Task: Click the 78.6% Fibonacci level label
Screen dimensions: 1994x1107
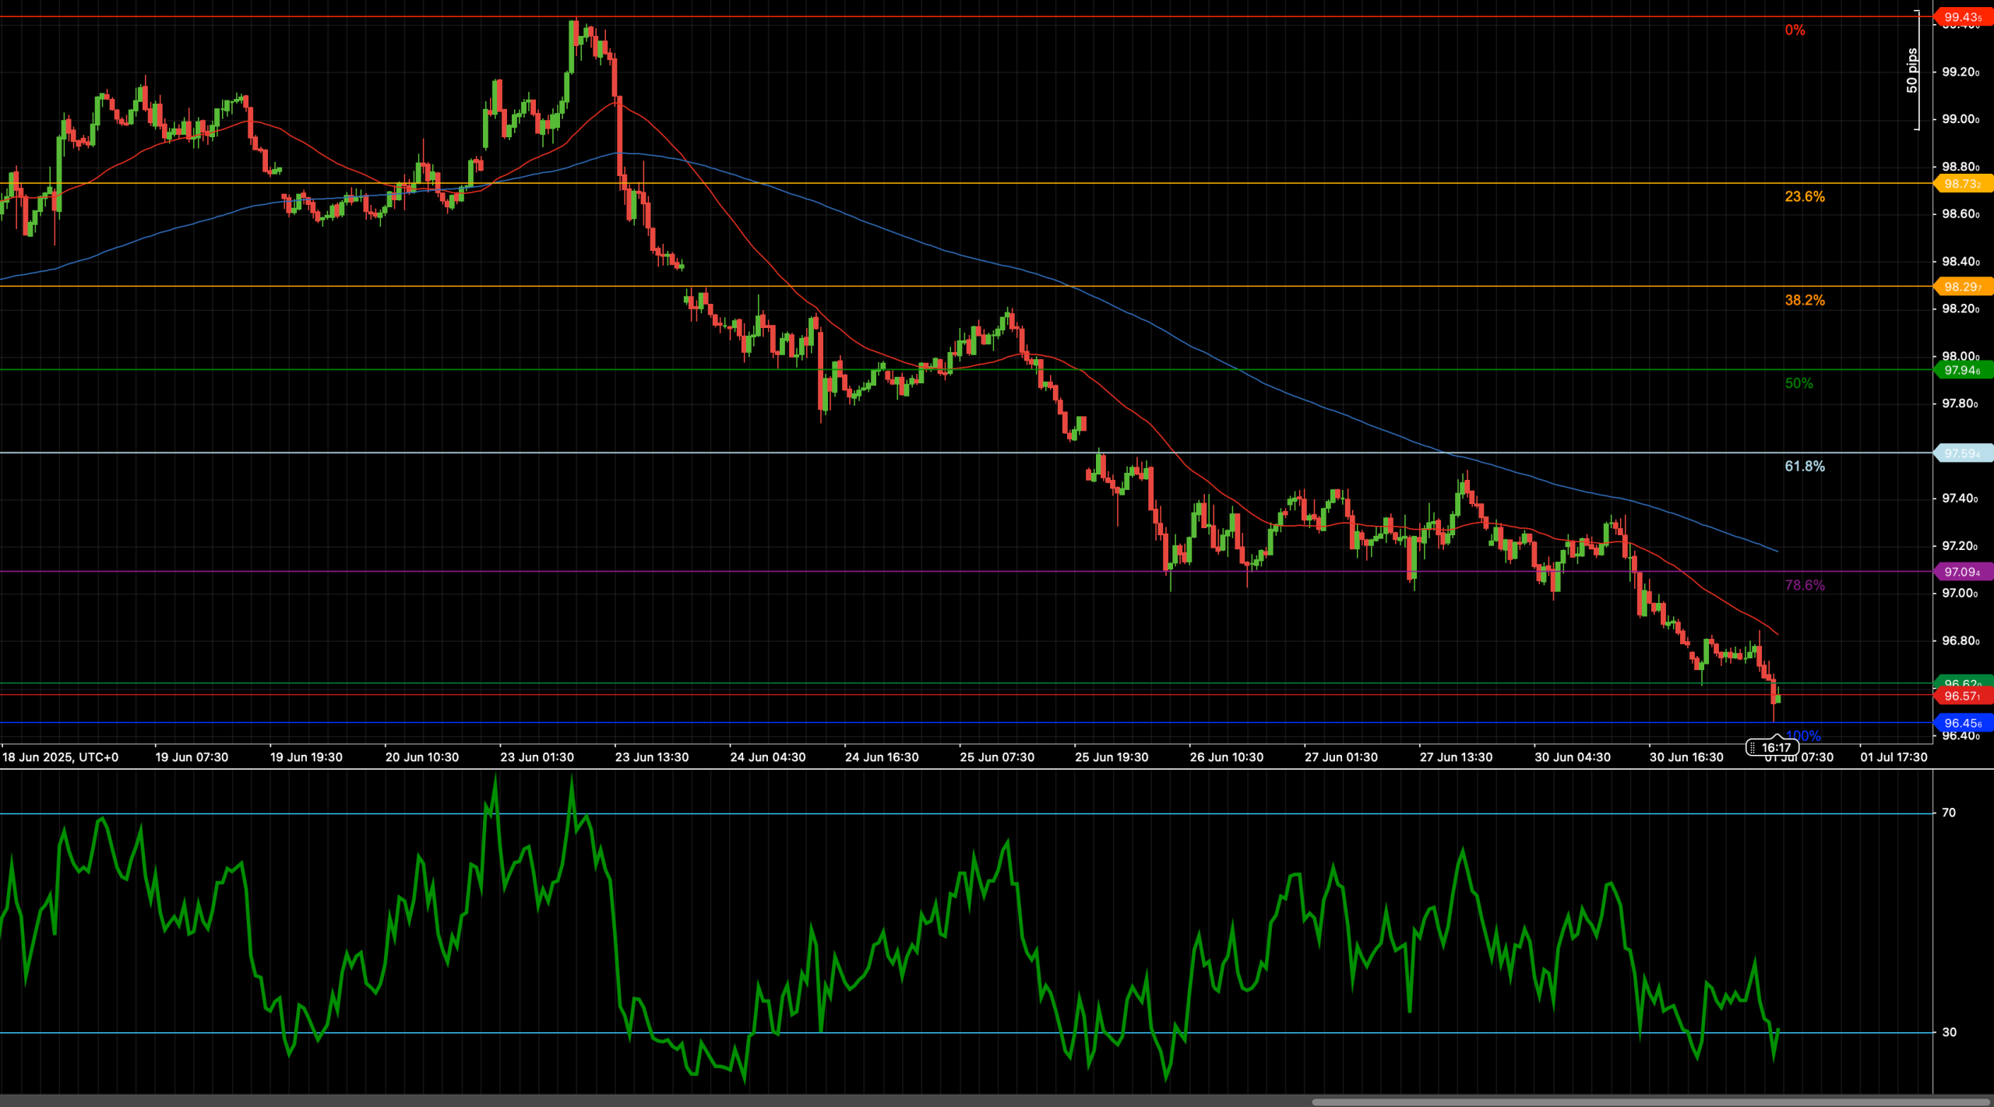Action: [1805, 585]
